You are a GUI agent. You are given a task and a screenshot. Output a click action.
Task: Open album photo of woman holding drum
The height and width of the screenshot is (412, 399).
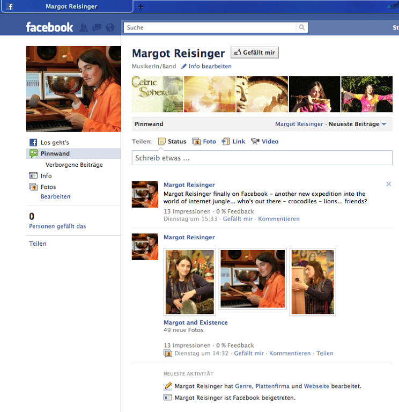pos(190,282)
